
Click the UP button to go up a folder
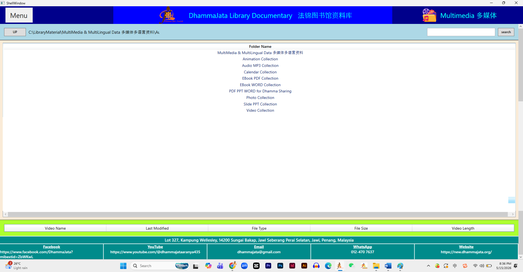coord(15,32)
